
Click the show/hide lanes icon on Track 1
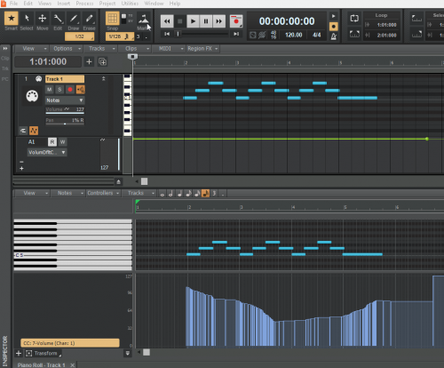[23, 131]
